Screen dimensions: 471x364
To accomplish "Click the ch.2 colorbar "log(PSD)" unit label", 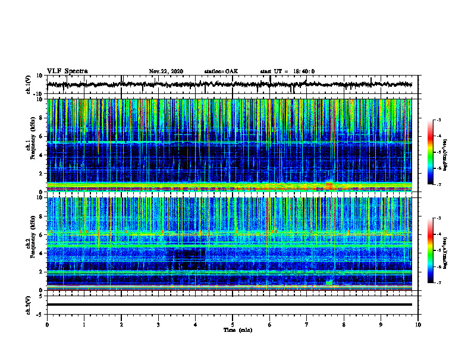I will tap(445, 252).
